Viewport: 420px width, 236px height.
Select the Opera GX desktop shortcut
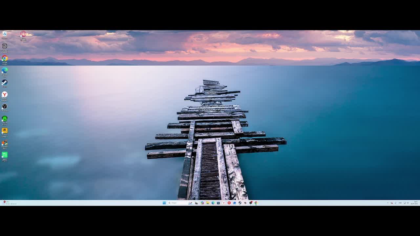(23, 35)
